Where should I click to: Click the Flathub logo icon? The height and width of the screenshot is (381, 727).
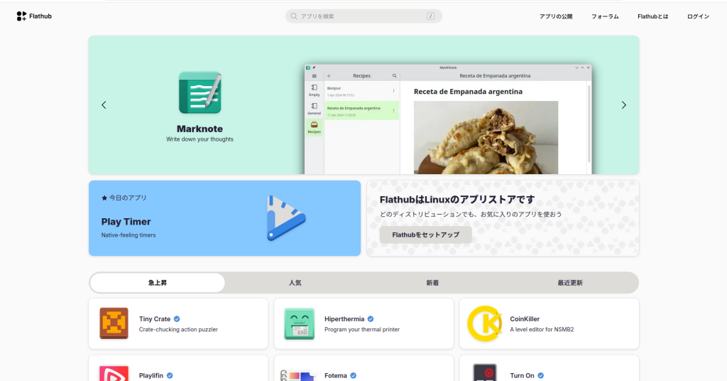point(21,16)
